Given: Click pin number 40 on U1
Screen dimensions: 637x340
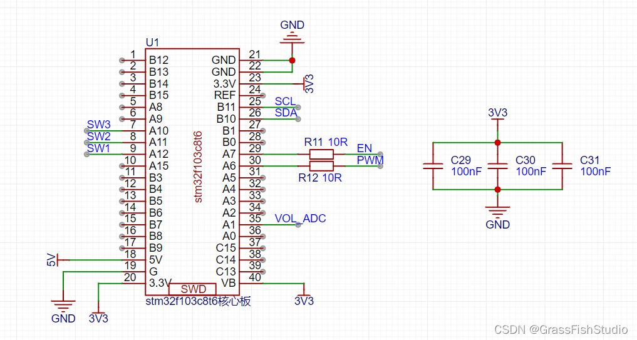Looking at the screenshot, I should 255,277.
